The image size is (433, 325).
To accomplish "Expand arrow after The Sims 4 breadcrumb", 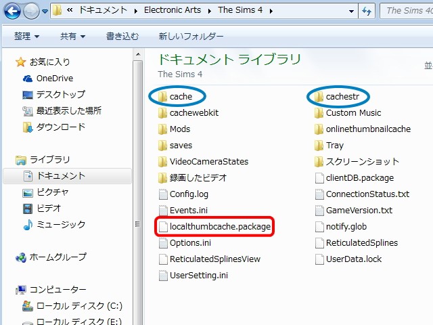I will [x=271, y=11].
